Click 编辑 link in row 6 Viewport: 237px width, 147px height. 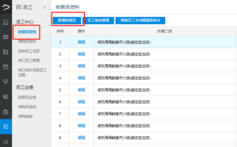81,102
